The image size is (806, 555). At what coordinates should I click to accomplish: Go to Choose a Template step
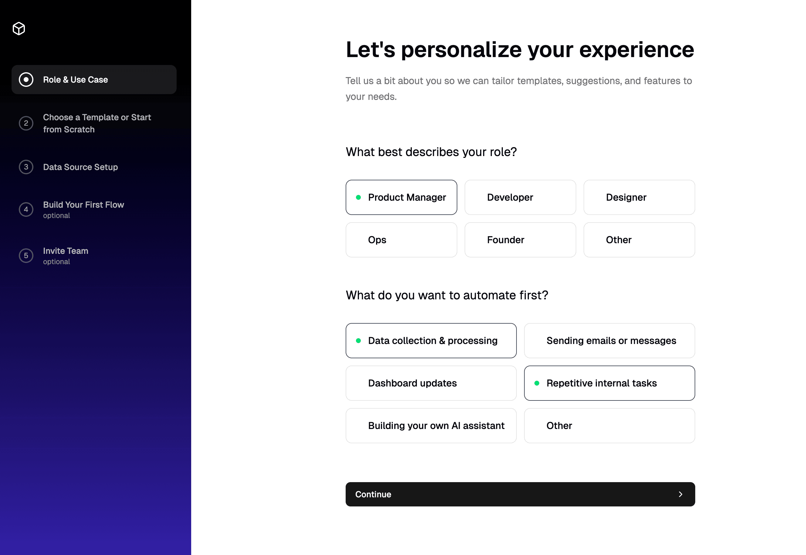[x=97, y=123]
